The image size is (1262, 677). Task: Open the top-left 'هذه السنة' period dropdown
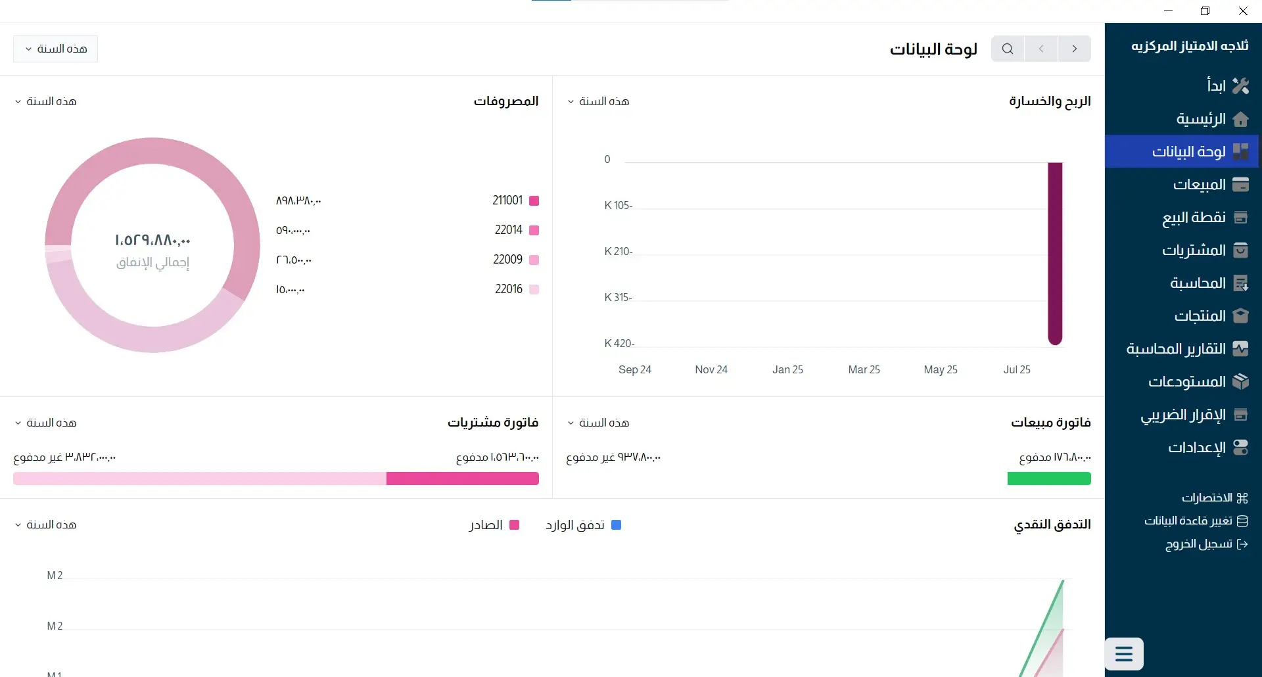pos(55,49)
